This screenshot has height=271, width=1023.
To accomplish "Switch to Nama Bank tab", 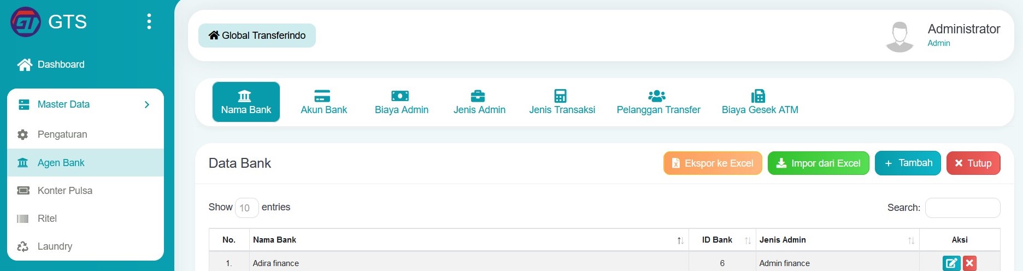I will [246, 102].
